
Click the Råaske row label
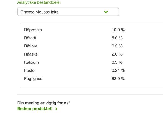(x=31, y=54)
